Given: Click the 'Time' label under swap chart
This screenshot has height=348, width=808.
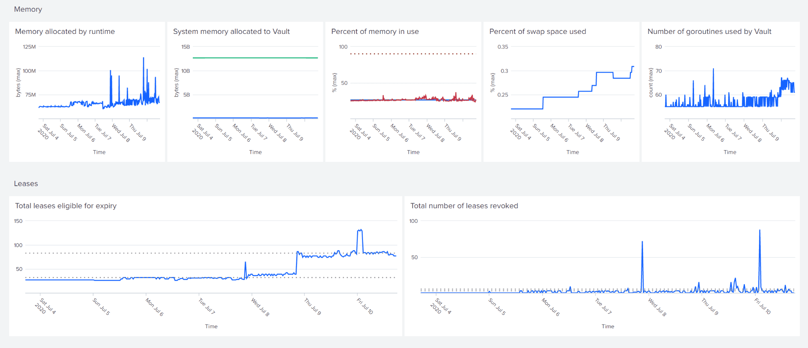Looking at the screenshot, I should pos(573,152).
